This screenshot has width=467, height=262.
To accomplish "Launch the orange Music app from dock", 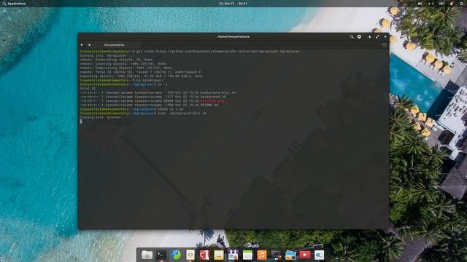I will coord(262,255).
